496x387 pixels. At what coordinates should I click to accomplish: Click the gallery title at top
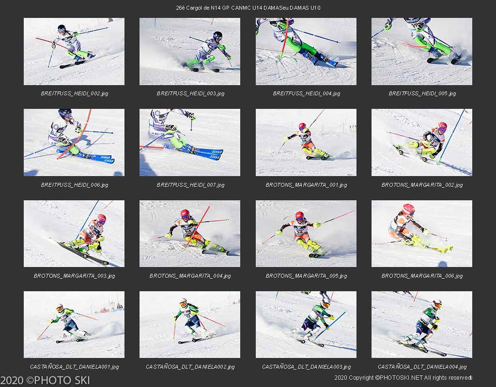248,8
